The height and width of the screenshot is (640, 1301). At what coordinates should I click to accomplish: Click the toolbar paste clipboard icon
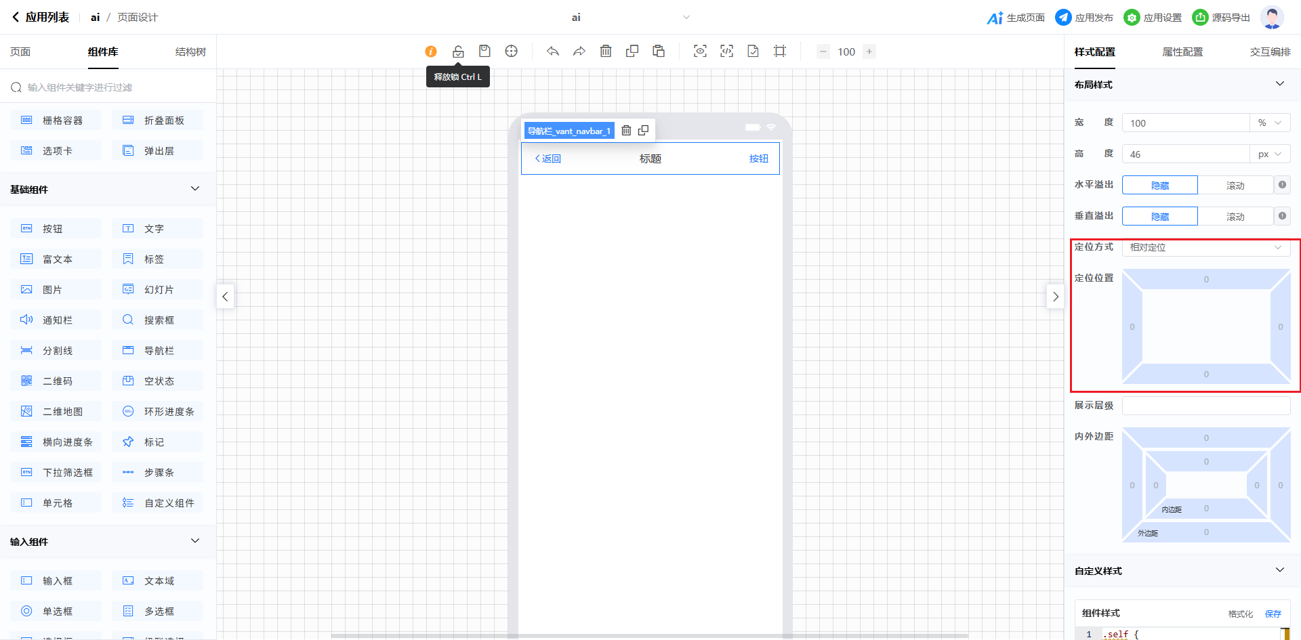pos(659,51)
